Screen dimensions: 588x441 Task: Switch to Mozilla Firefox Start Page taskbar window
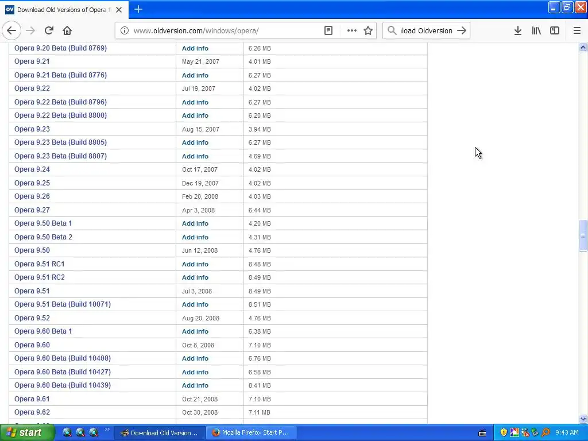250,433
